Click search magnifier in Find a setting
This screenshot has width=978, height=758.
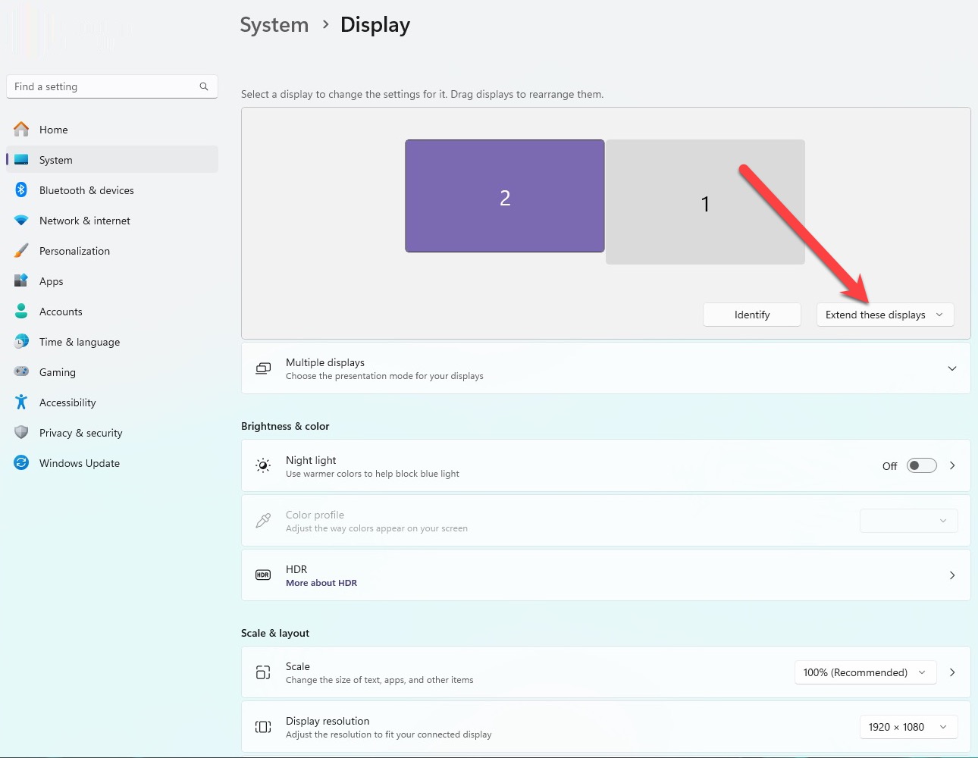[204, 86]
